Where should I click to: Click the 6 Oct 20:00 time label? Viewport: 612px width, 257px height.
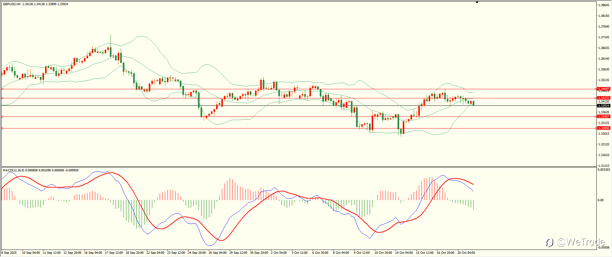click(320, 253)
